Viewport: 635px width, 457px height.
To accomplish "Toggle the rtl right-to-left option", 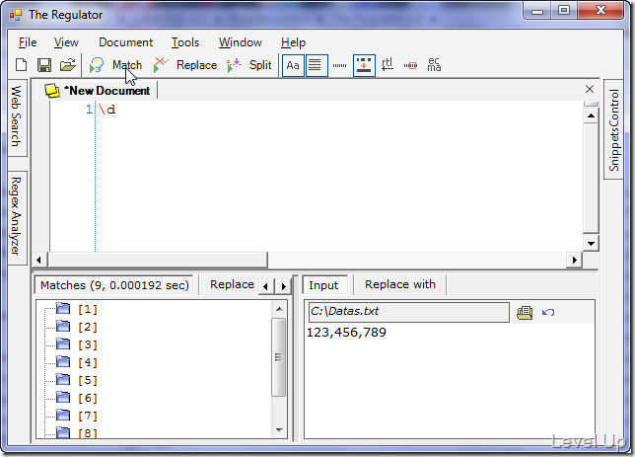I will pos(388,65).
